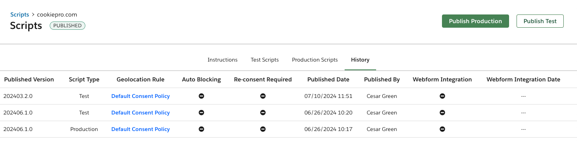Click Cesar Green in the 07/10/2024 row

pyautogui.click(x=382, y=96)
